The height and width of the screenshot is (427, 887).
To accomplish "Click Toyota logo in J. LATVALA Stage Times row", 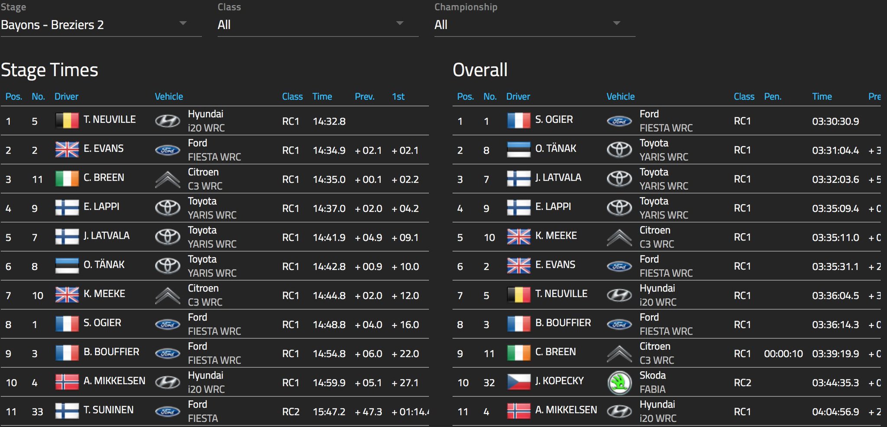I will [x=168, y=237].
